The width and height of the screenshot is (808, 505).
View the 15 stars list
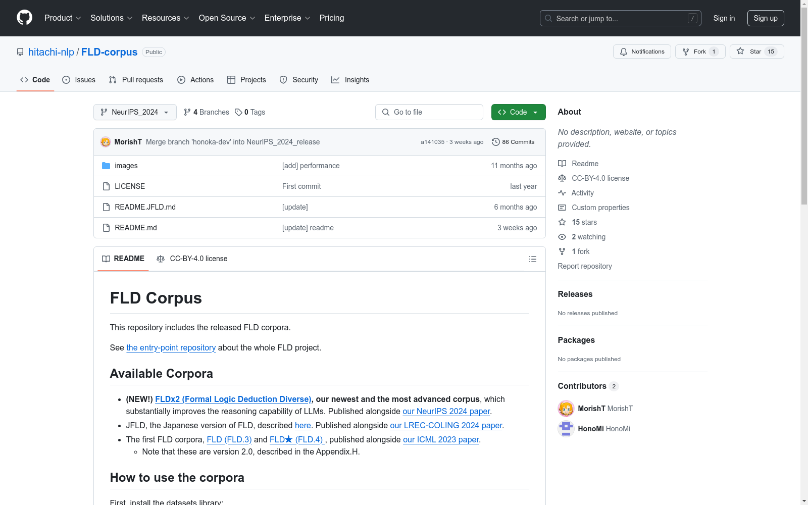point(578,222)
